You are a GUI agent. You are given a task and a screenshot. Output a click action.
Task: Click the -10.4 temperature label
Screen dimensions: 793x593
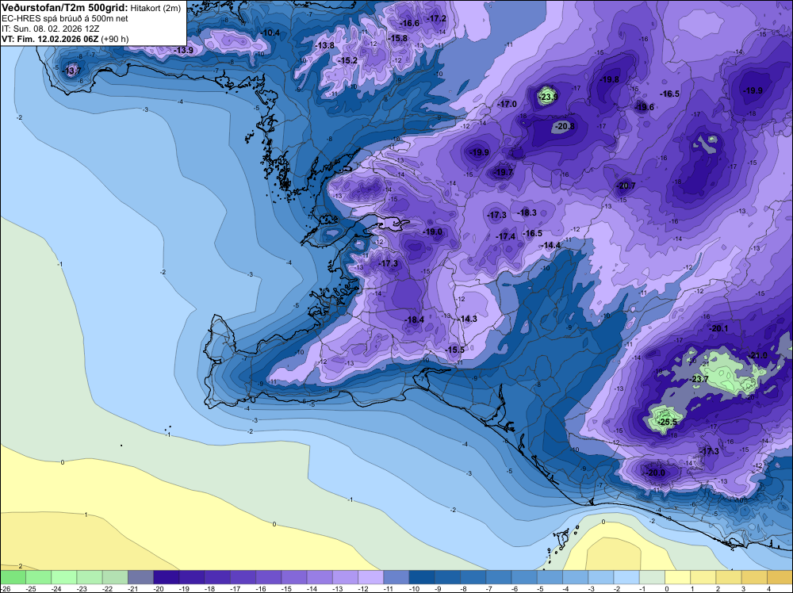tap(270, 33)
